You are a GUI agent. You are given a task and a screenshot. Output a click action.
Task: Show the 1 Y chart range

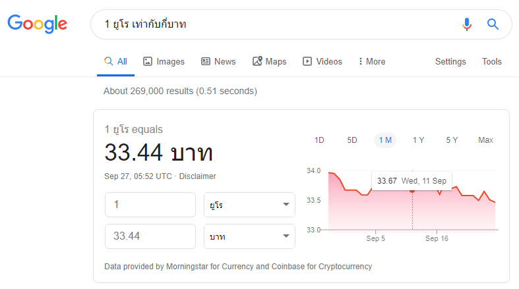pyautogui.click(x=418, y=140)
